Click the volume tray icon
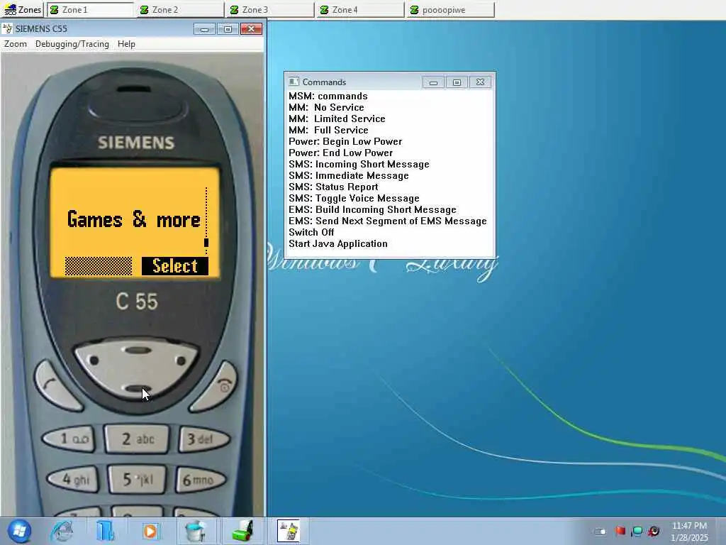Screen dimensions: 726x545 click(654, 531)
